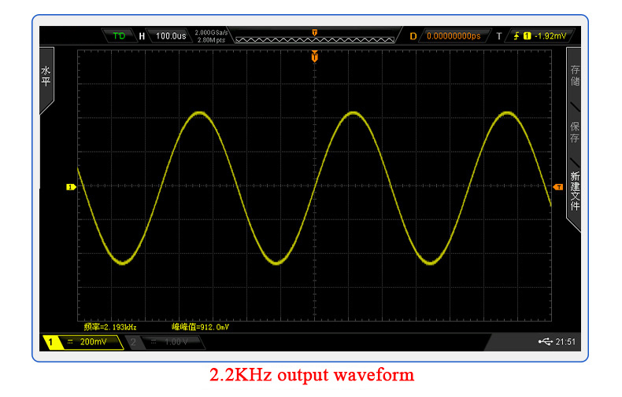The width and height of the screenshot is (622, 397).
Task: Click the rising edge trigger icon
Action: pos(516,36)
